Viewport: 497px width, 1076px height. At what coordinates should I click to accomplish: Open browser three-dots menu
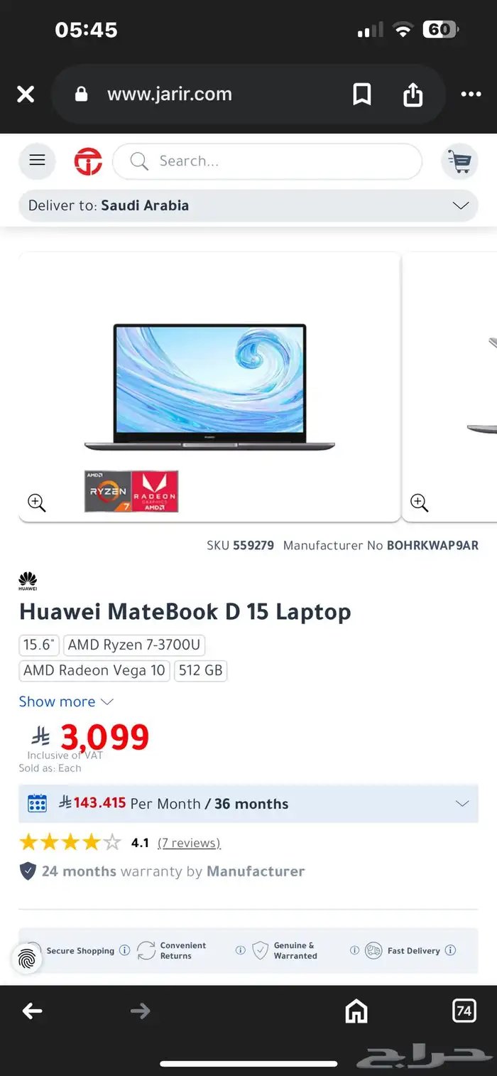coord(471,94)
